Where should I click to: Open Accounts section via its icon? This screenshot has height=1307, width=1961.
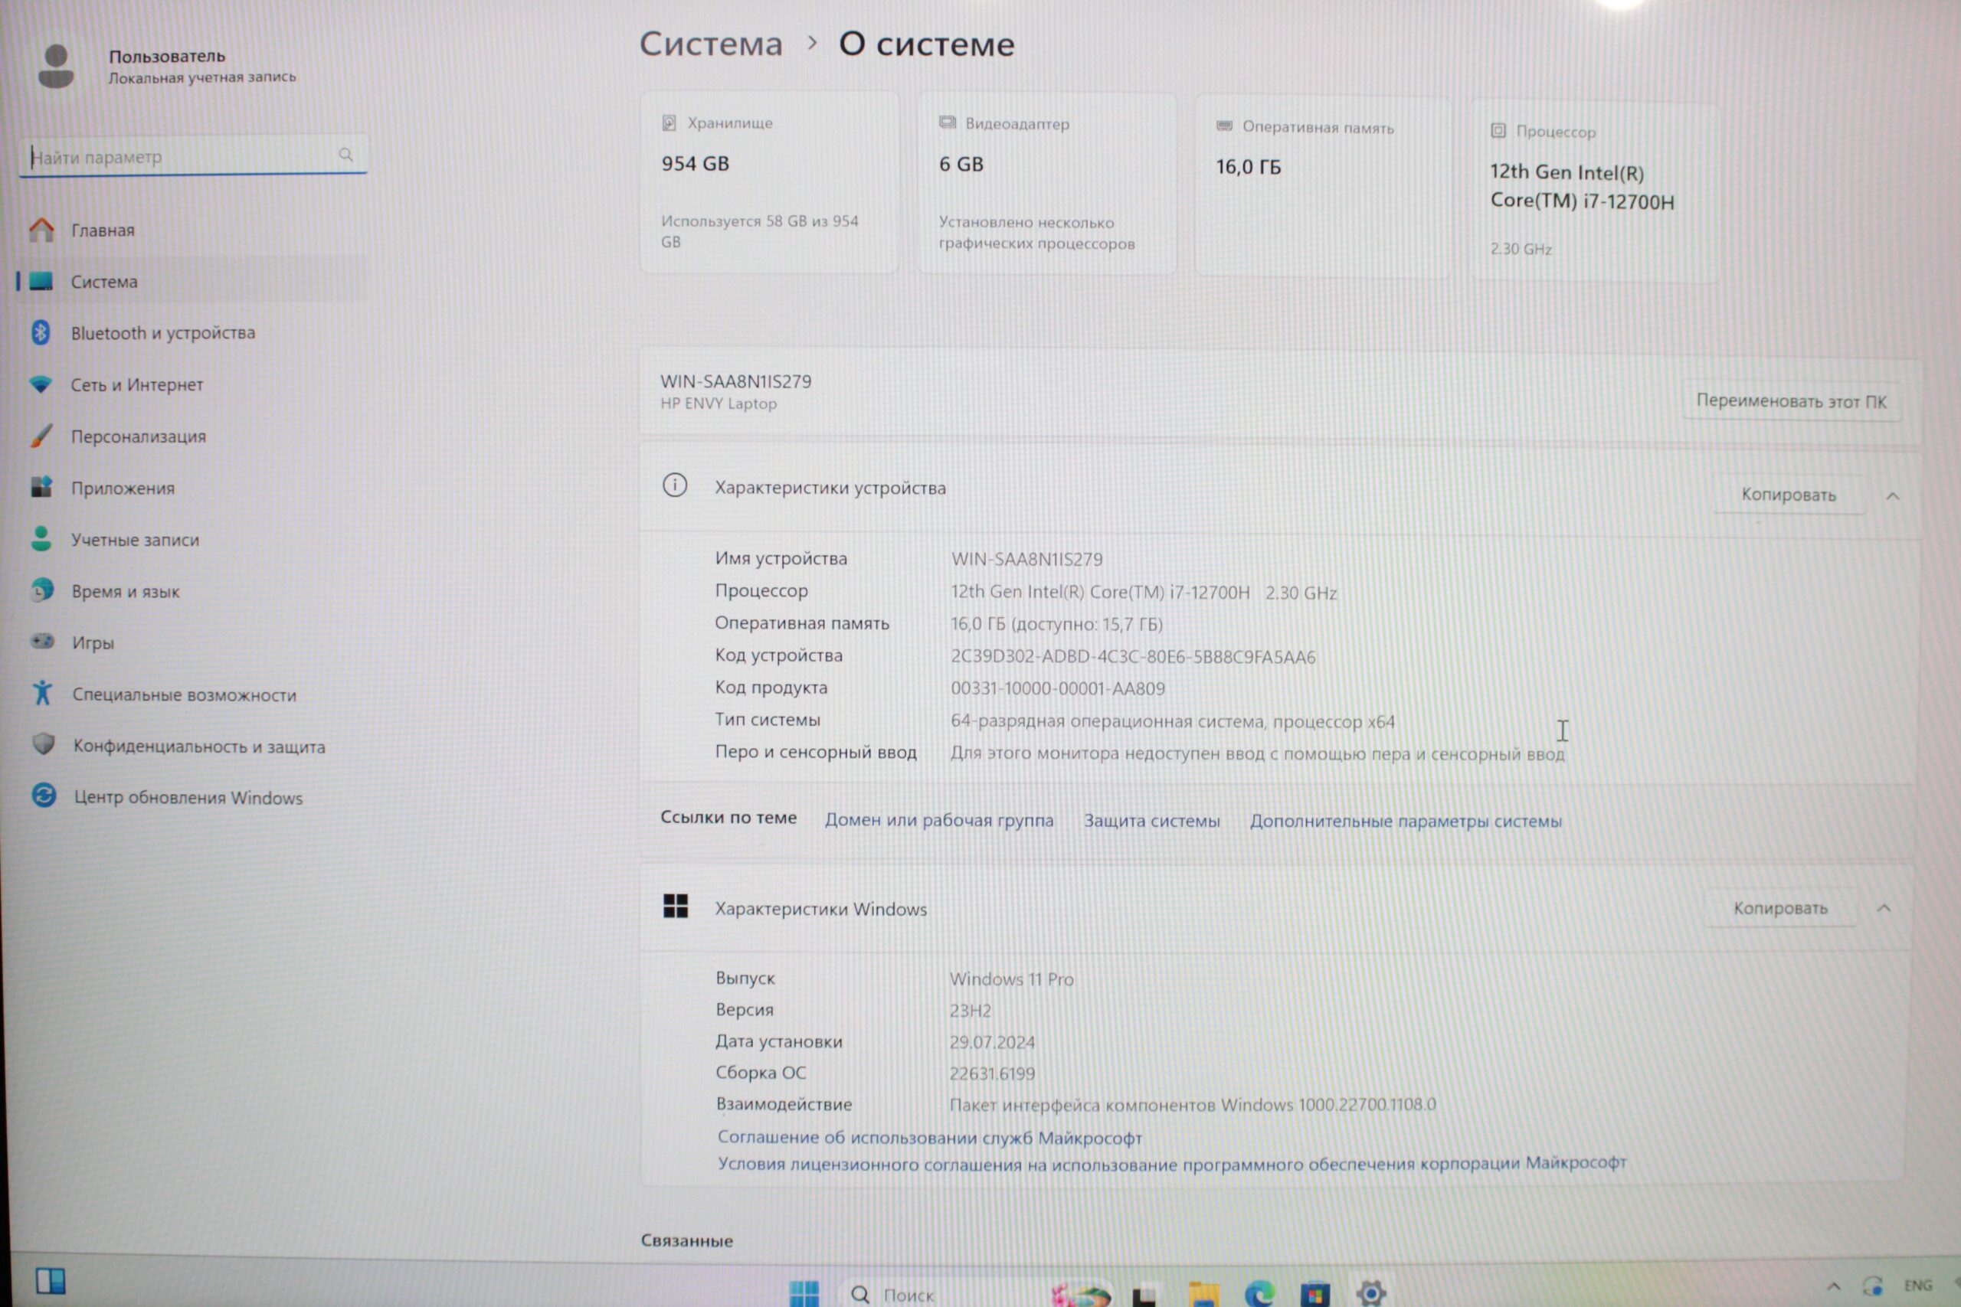click(x=41, y=538)
